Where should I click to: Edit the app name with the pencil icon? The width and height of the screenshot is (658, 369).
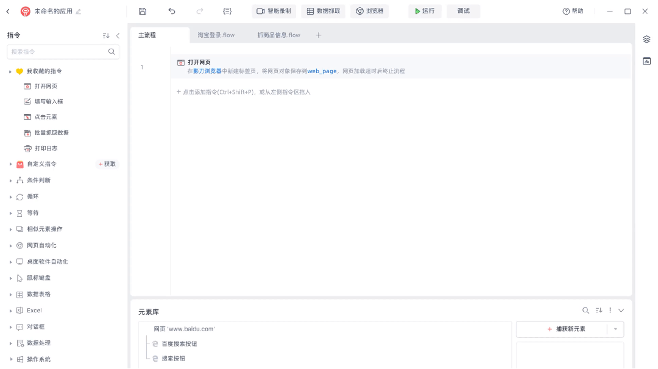point(79,12)
